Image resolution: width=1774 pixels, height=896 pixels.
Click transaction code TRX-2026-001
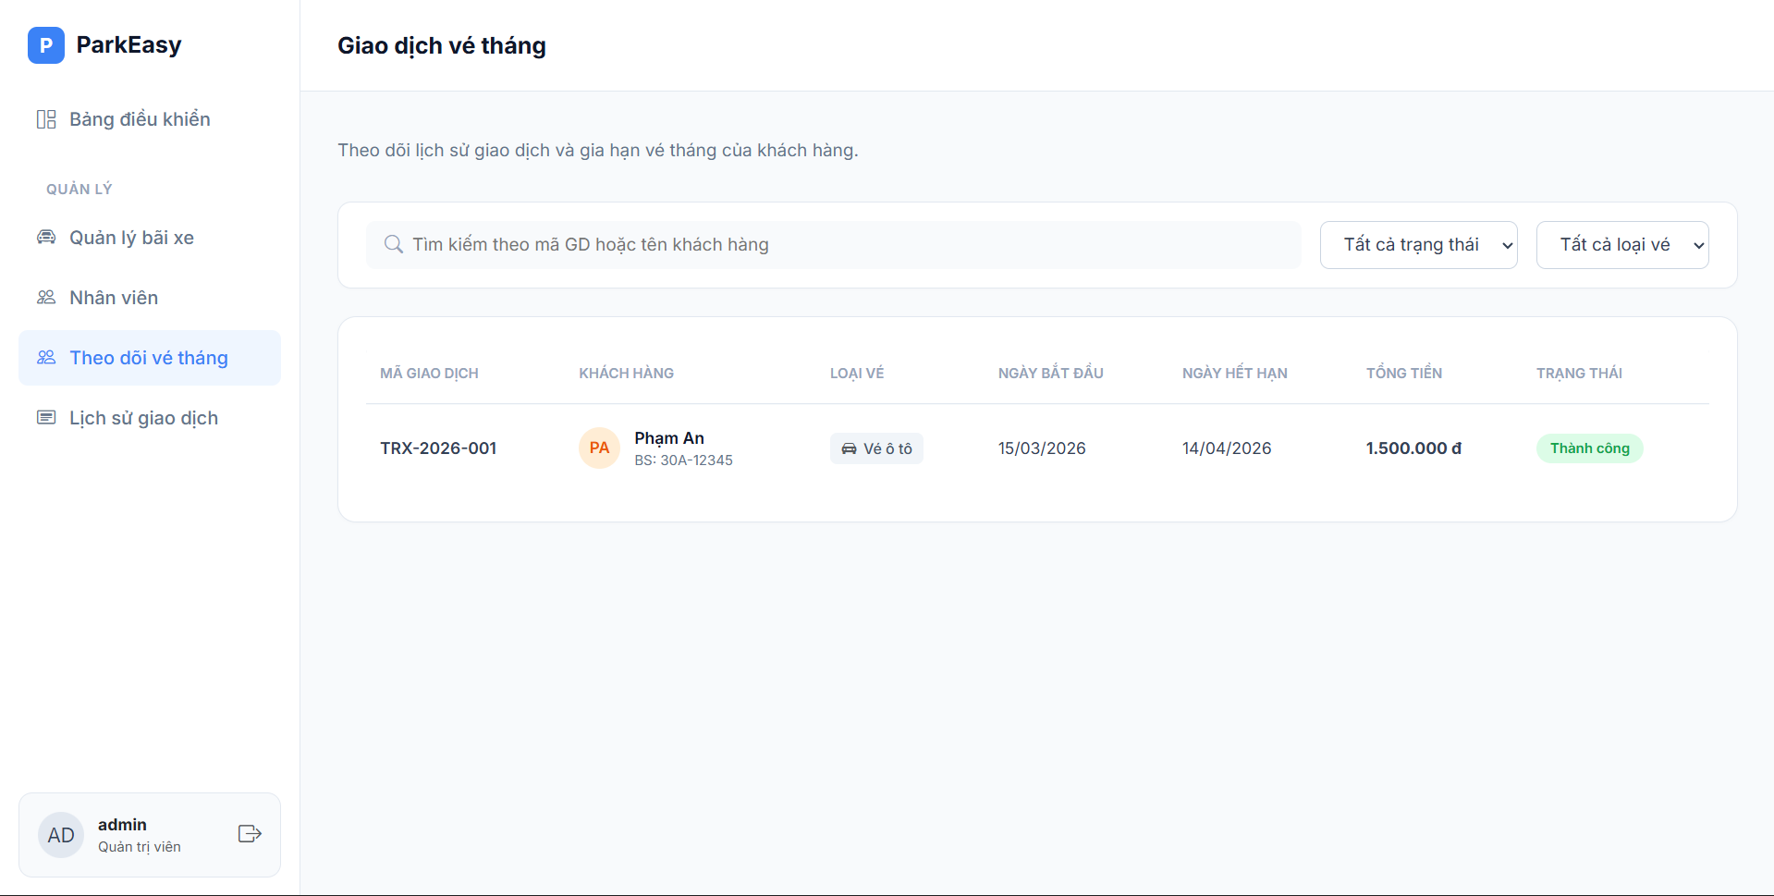438,448
